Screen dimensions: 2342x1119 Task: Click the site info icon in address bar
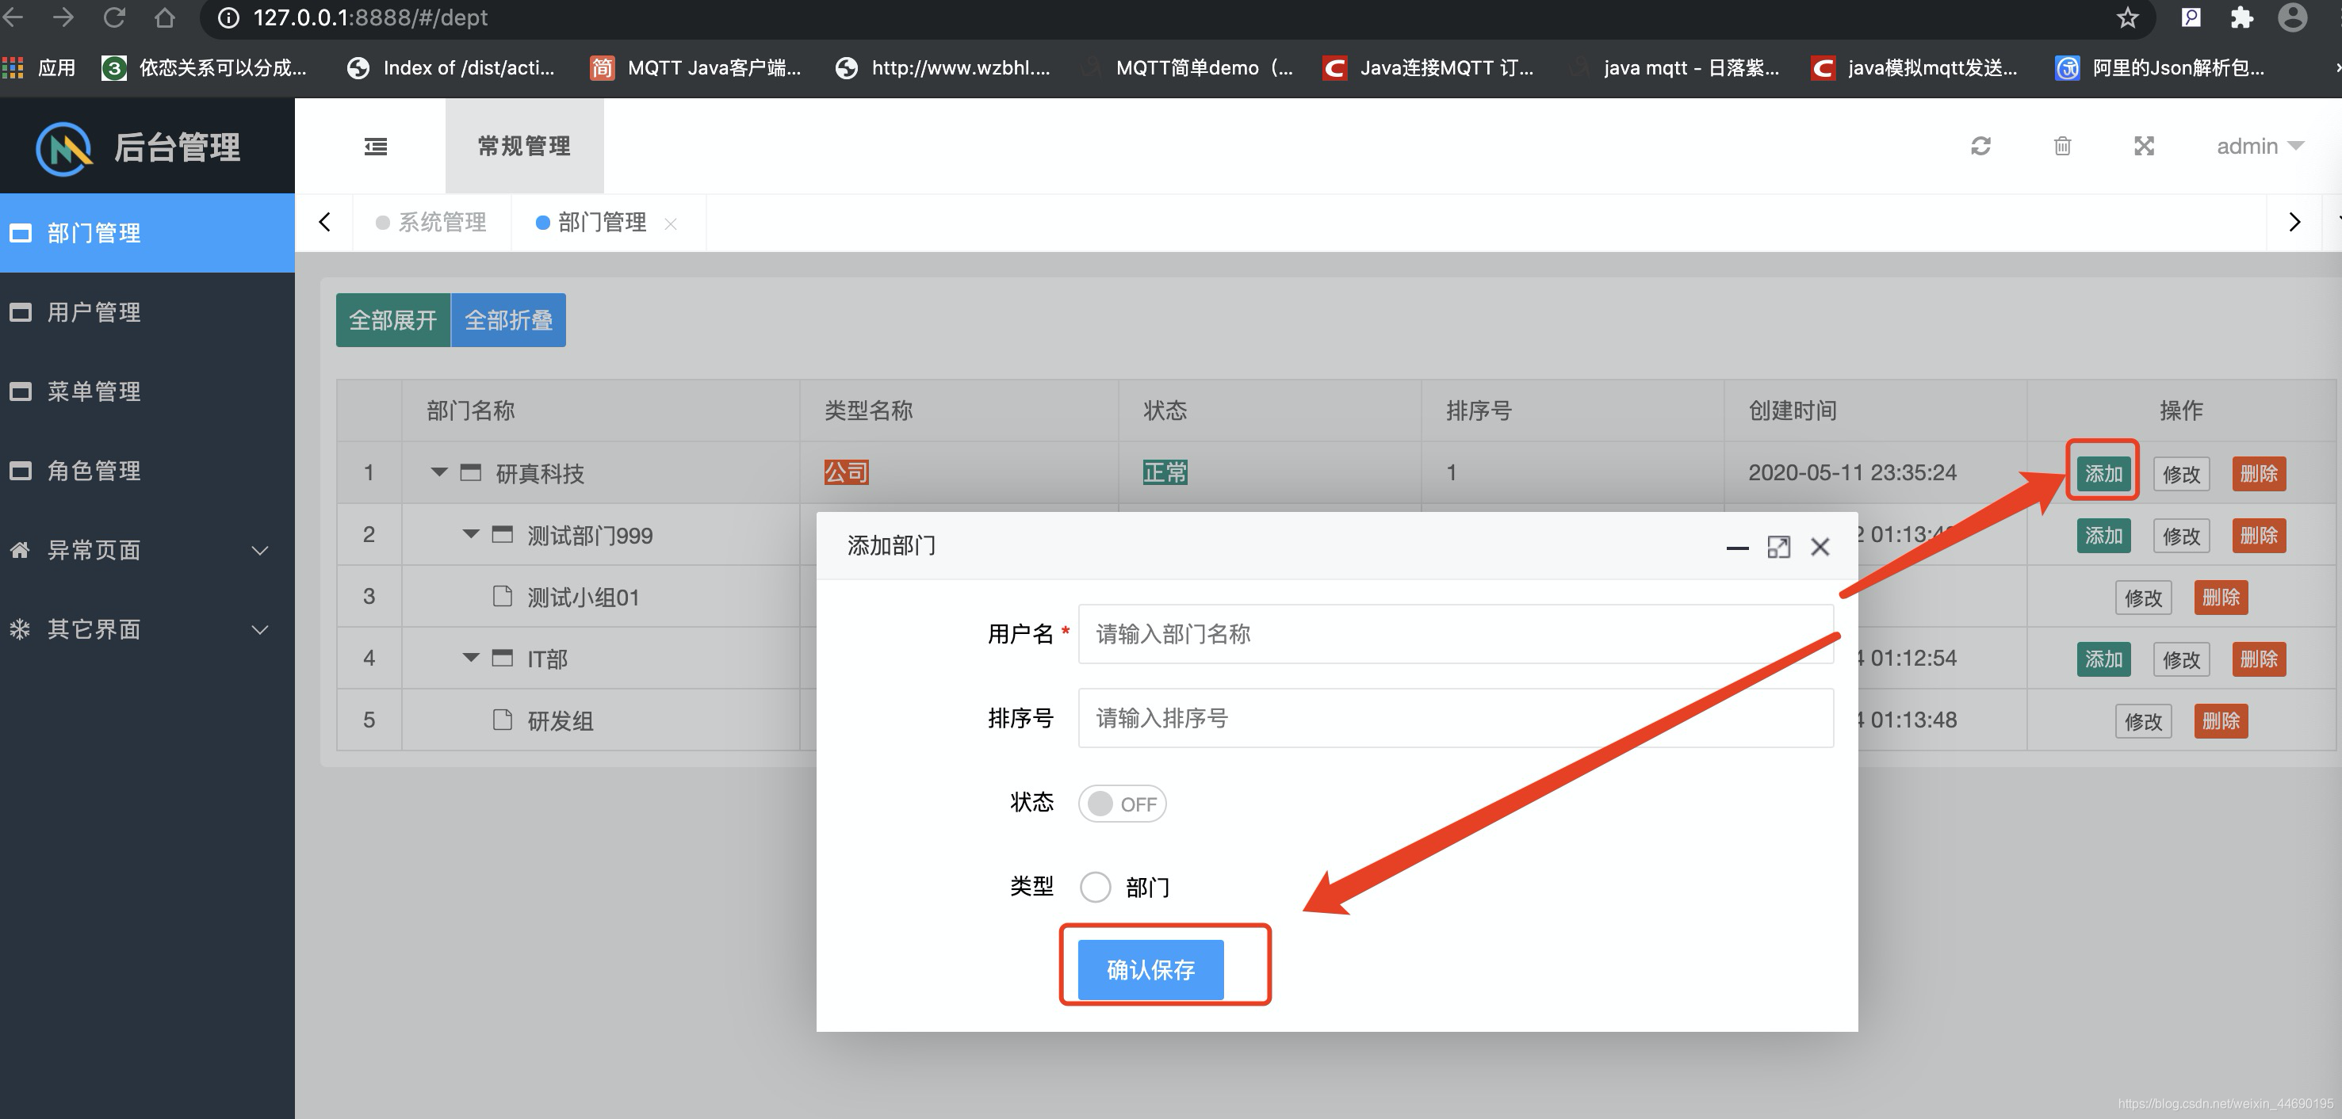coord(229,17)
